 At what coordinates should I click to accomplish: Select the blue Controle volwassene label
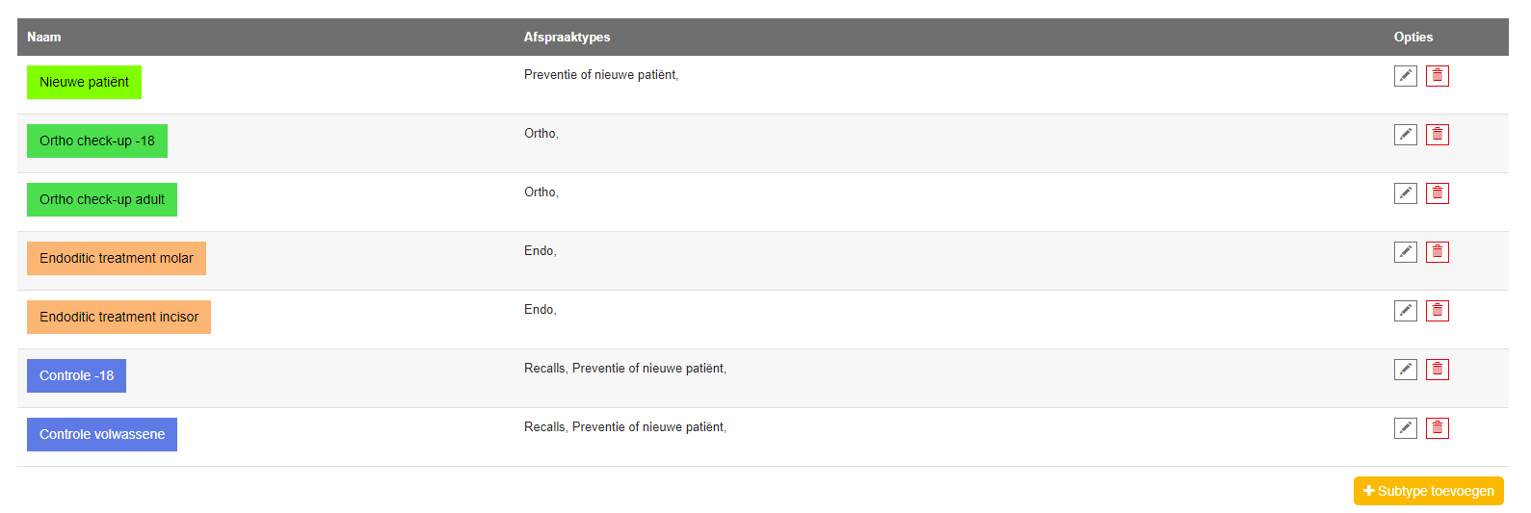(x=102, y=435)
